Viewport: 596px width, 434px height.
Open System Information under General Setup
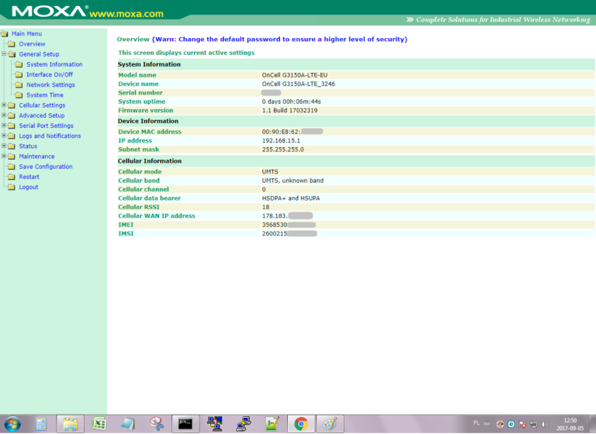click(54, 64)
